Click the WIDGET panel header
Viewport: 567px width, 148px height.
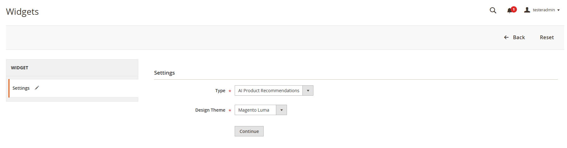point(72,68)
